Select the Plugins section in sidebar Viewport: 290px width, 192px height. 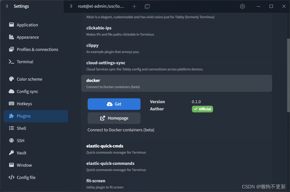(36, 116)
